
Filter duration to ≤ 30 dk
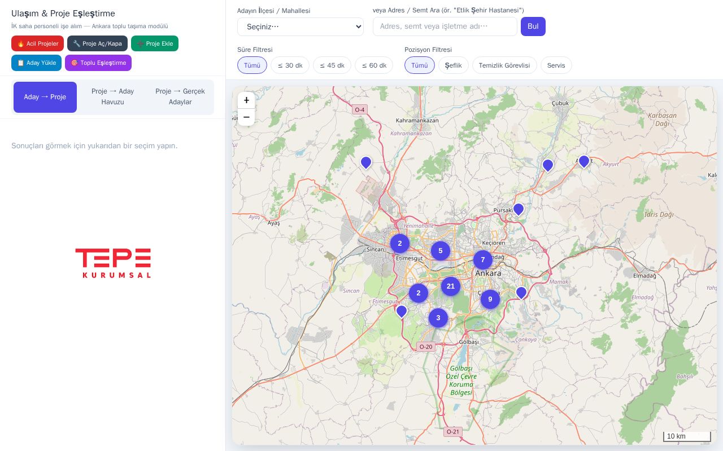[x=290, y=65]
